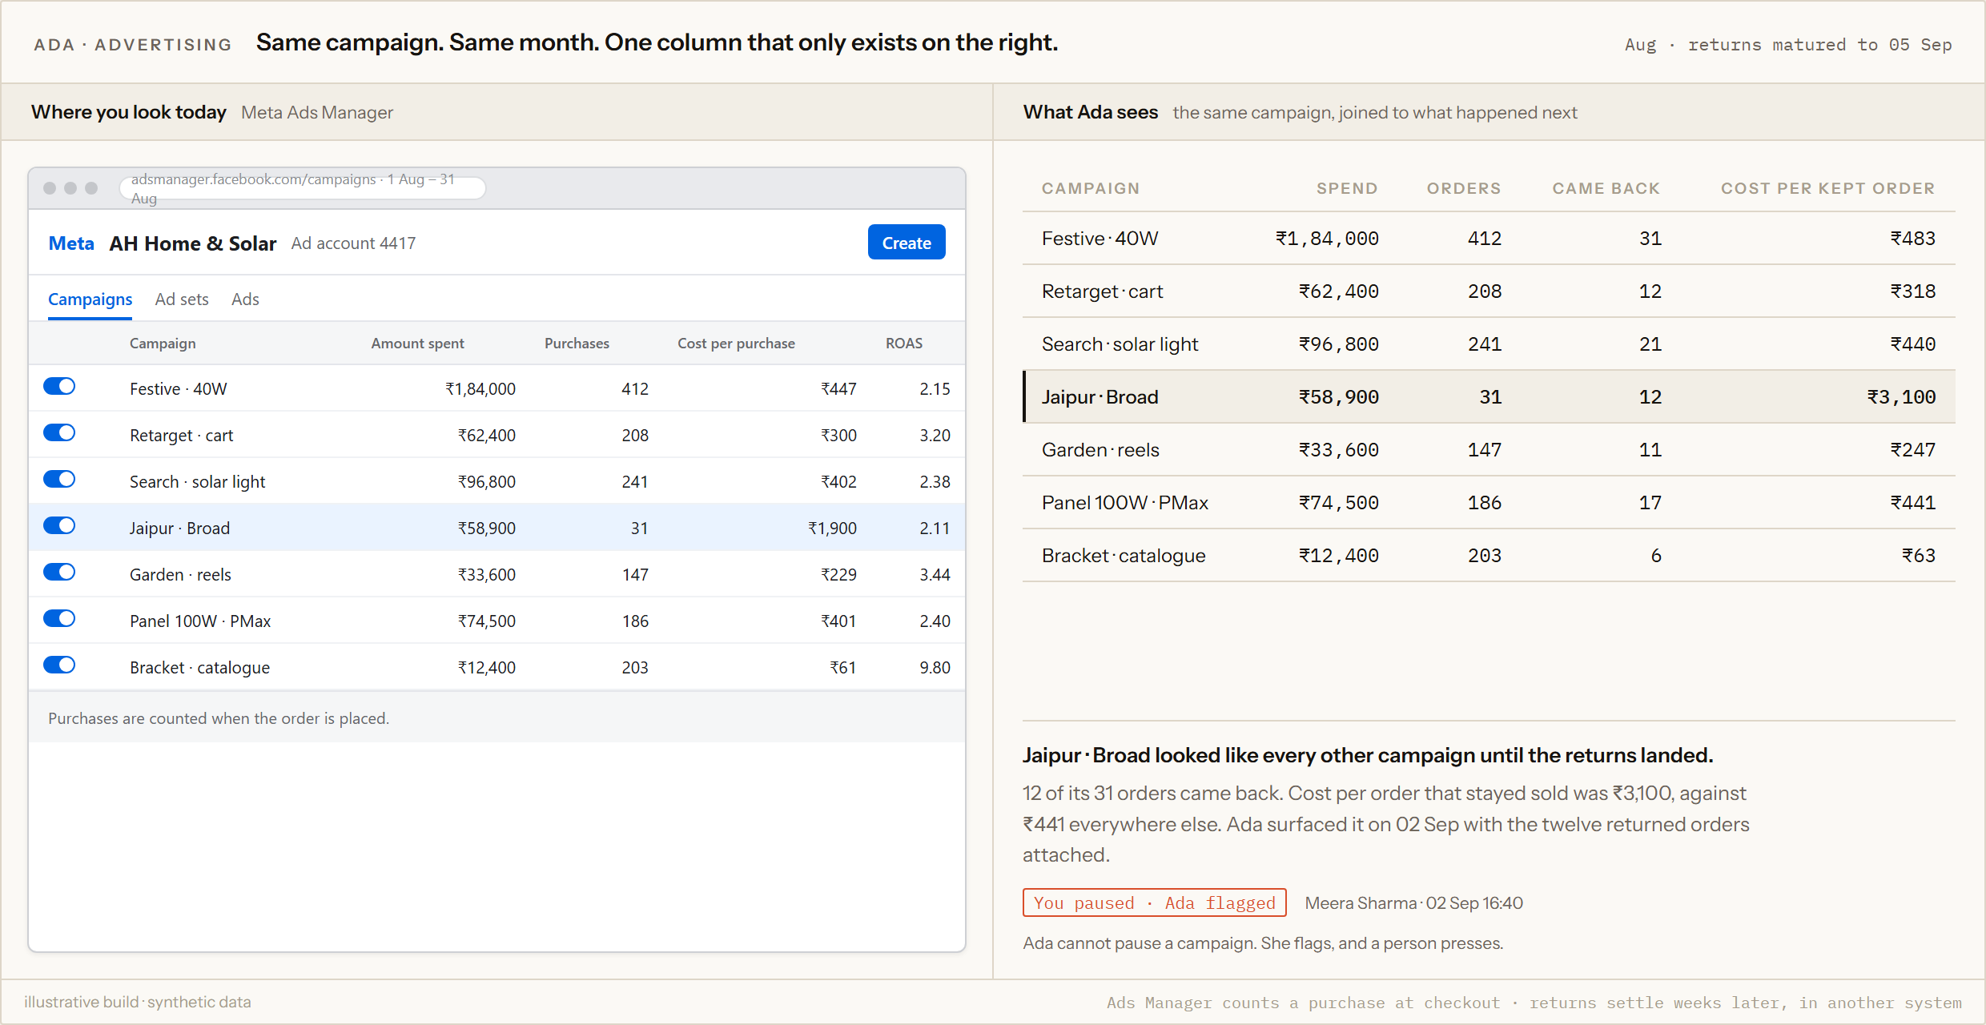Switch to the Ads tab
This screenshot has width=1986, height=1025.
pyautogui.click(x=245, y=299)
